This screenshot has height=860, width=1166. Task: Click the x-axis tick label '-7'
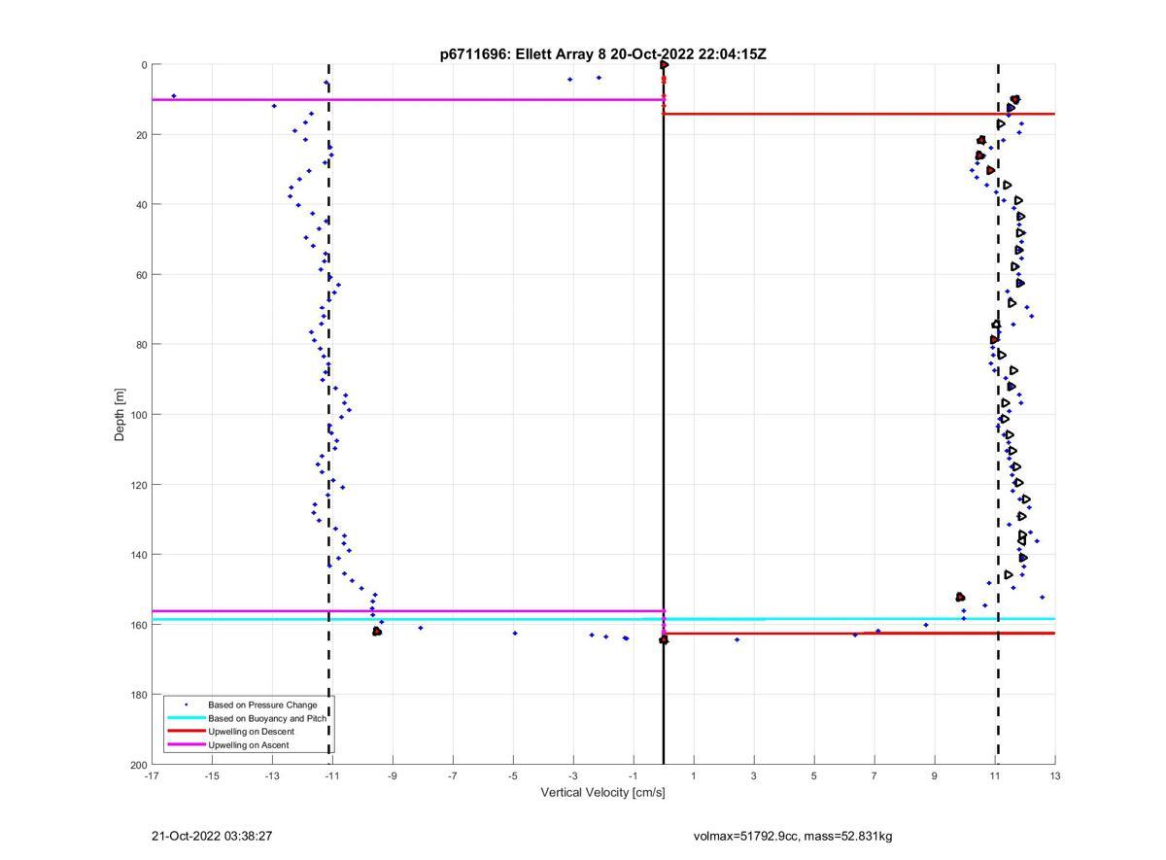pos(453,776)
